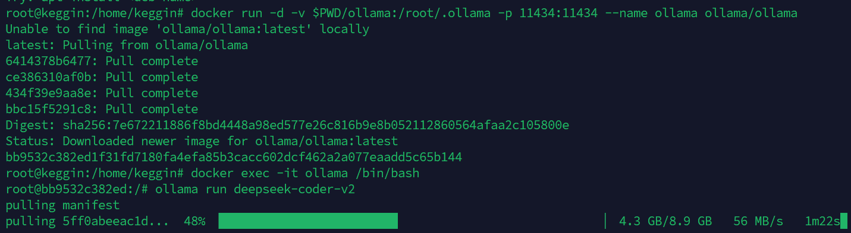Click the 4.3 GB/8.9 GB download size

coord(665,222)
